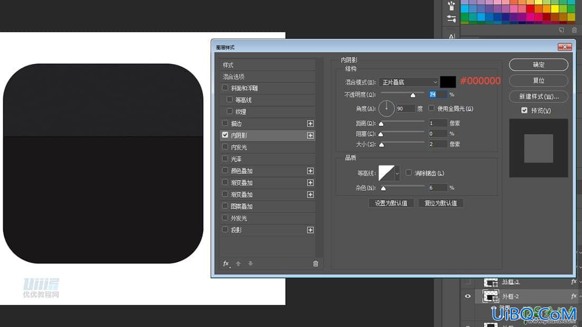This screenshot has width=582, height=327.
Task: Click the 大小 slider handle
Action: [381, 145]
